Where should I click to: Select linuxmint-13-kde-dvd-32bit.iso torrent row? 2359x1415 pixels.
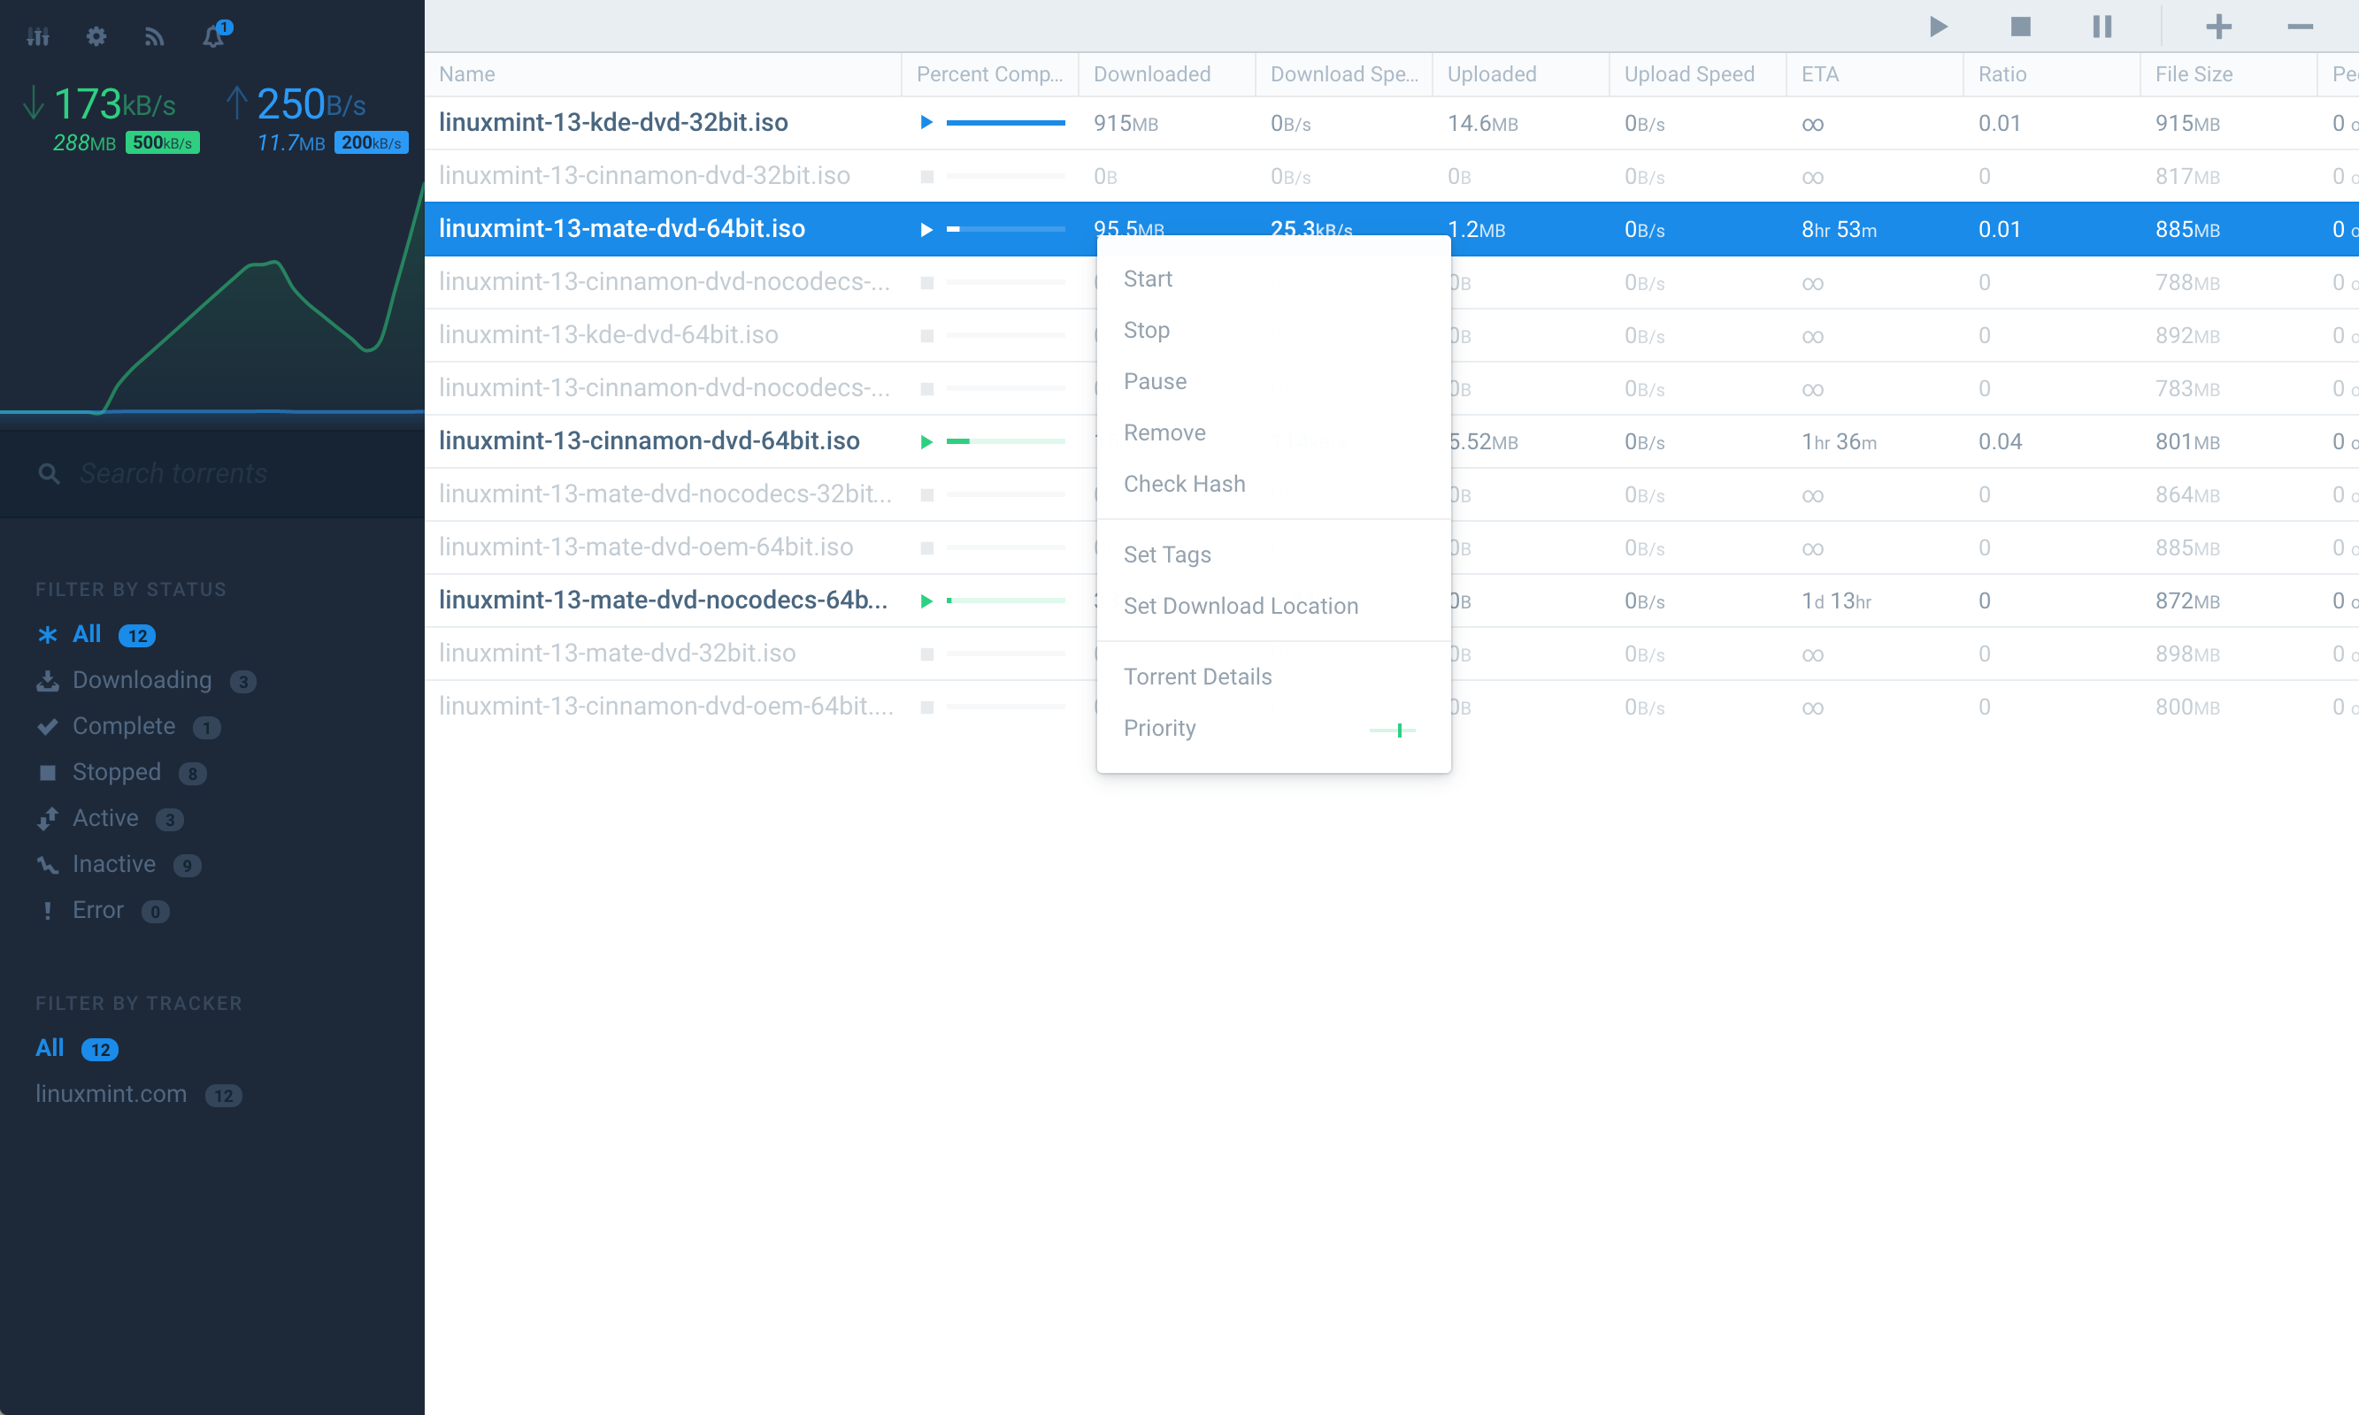click(x=613, y=123)
